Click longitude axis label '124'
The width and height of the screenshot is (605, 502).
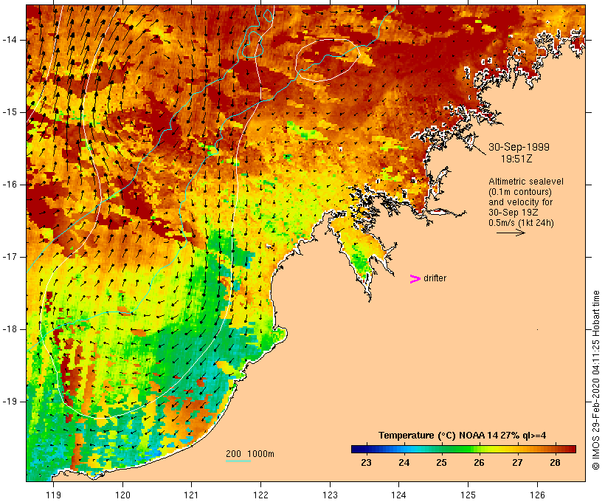pos(399,495)
